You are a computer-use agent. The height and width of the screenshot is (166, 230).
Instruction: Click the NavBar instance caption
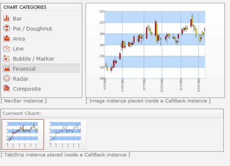coord(24,101)
